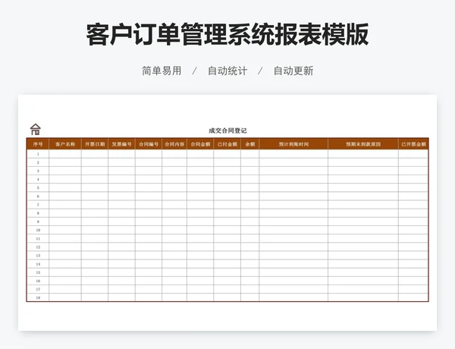Click row number 16 in 序号 column

pyautogui.click(x=38, y=281)
